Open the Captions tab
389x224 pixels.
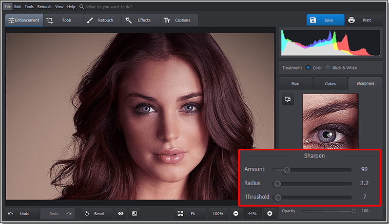click(x=179, y=20)
